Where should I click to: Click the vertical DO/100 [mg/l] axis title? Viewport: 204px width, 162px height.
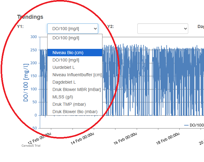tap(26, 82)
